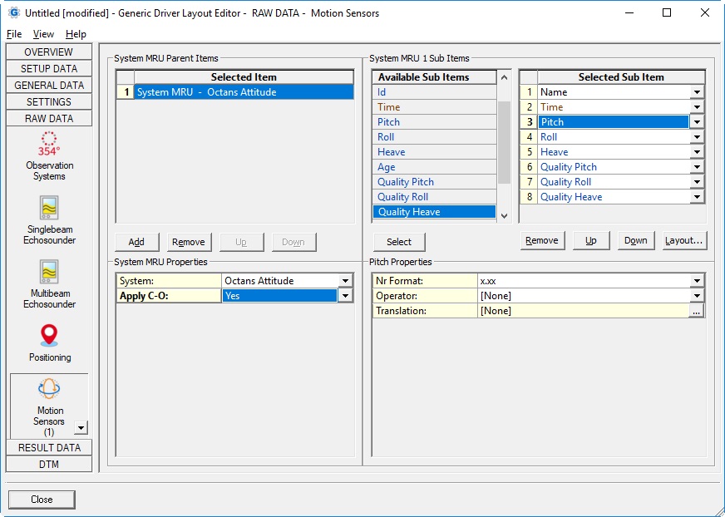Open the Apply C-O dropdown

click(345, 296)
